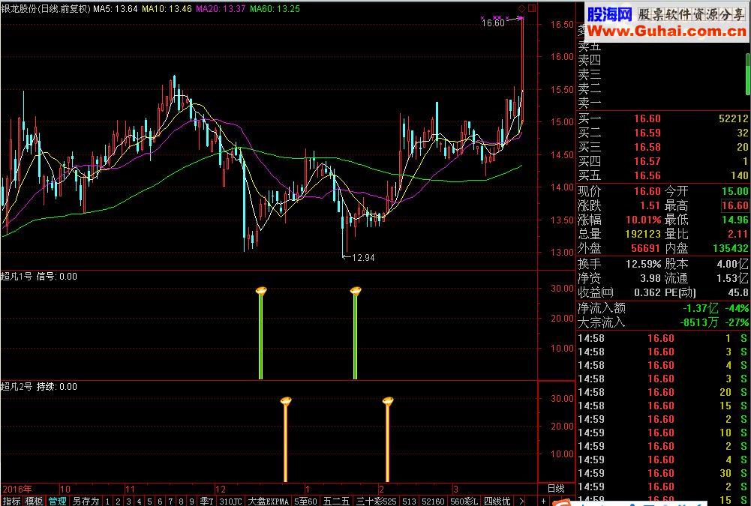Select the 四线忧 template tab
The height and width of the screenshot is (506, 751).
coord(497,502)
